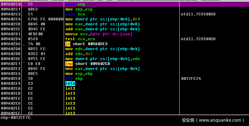Viewport: 249px width, 126px height.
Task: Click the ebp=0012FF7C info pane text
Action: (x=15, y=118)
